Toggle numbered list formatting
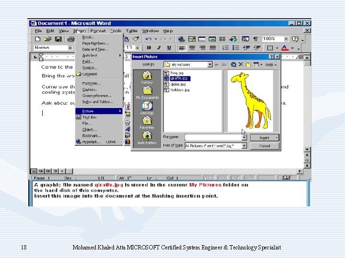 point(225,48)
